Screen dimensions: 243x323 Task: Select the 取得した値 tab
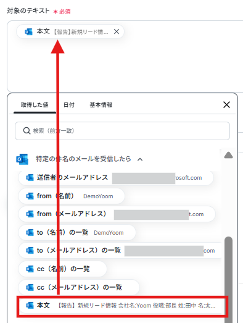click(35, 105)
